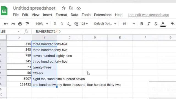Click cell containing 123432
This screenshot has height=99, width=176.
point(19,84)
